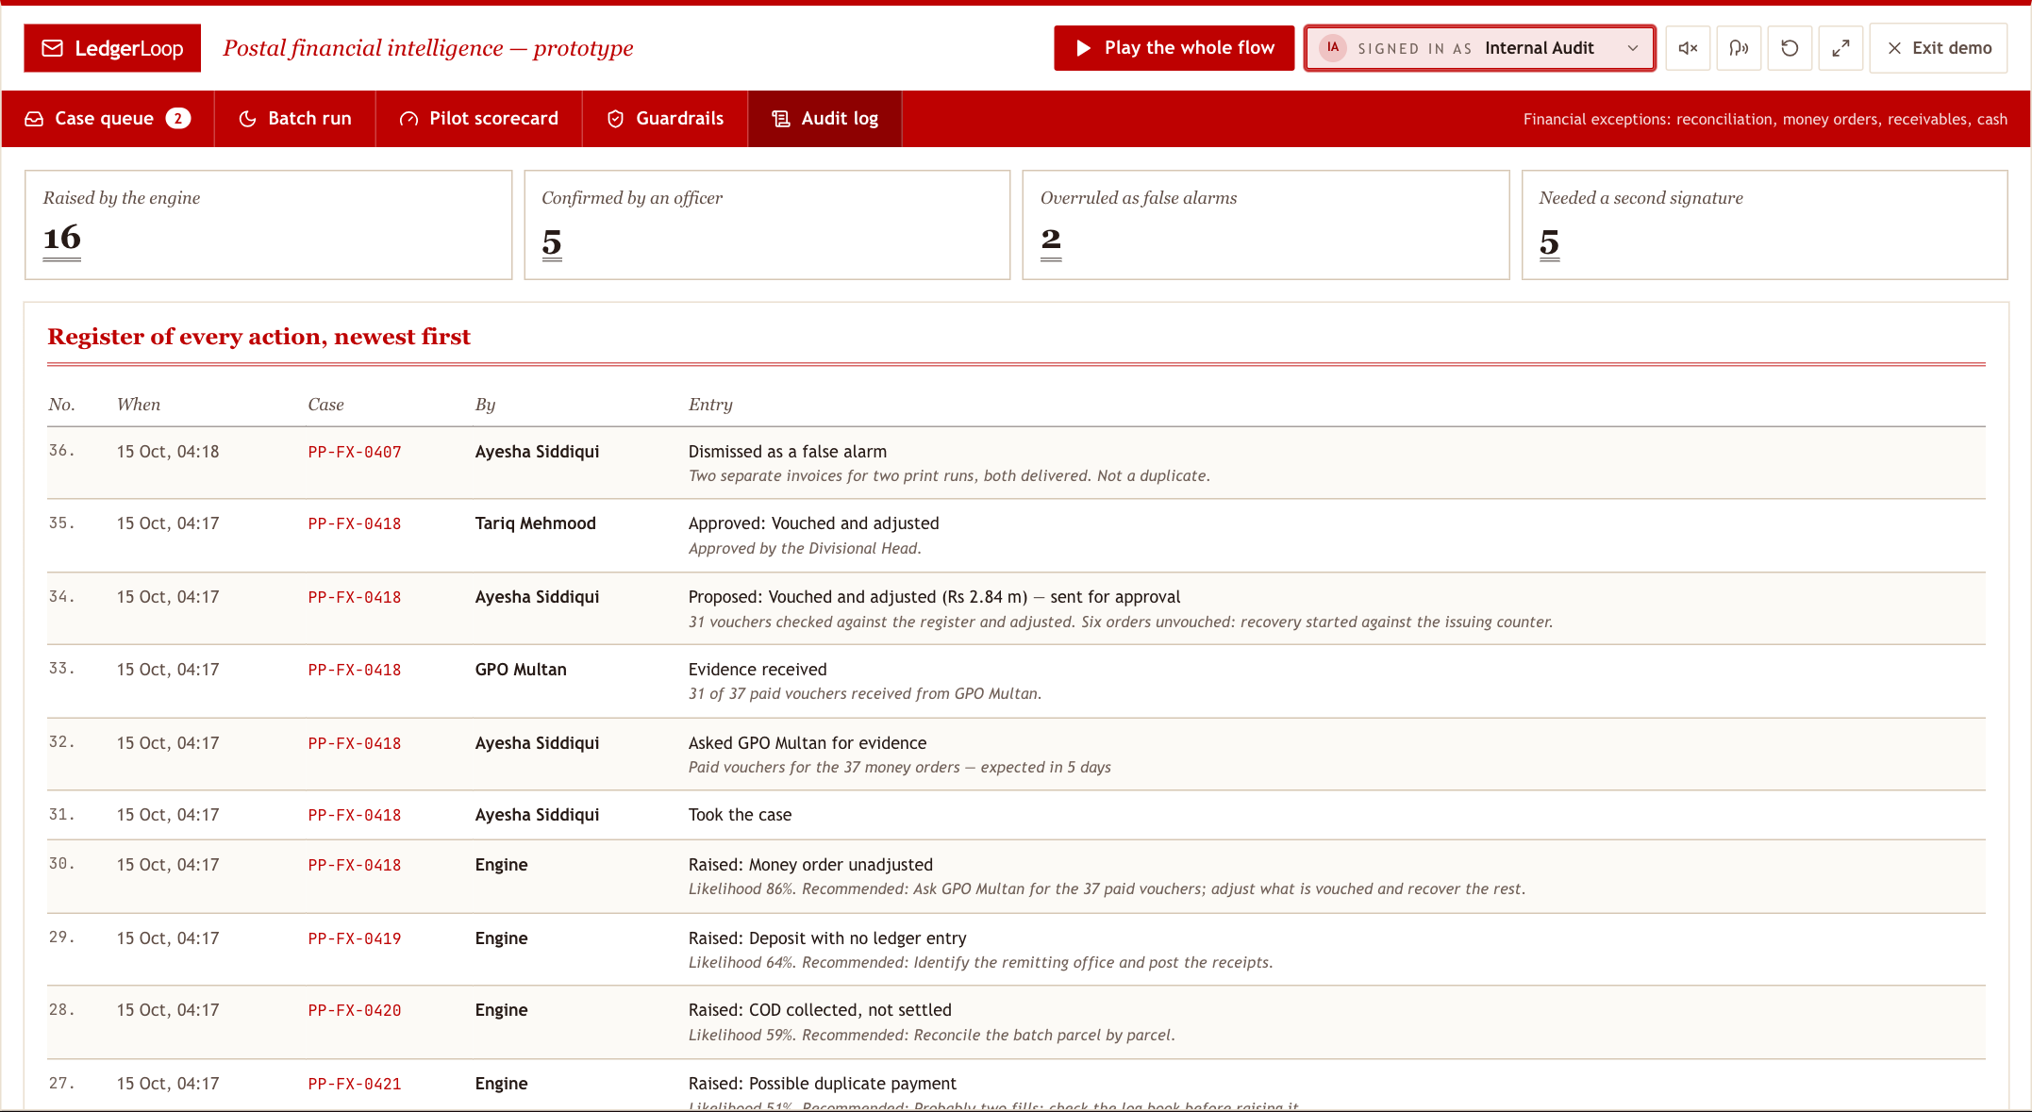Click the restart demo icon
Viewport: 2032px width, 1112px height.
point(1790,48)
